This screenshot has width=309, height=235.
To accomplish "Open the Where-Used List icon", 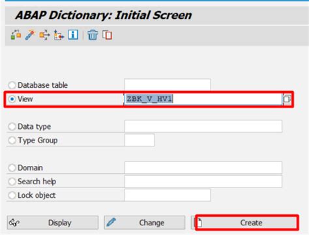I will point(44,35).
